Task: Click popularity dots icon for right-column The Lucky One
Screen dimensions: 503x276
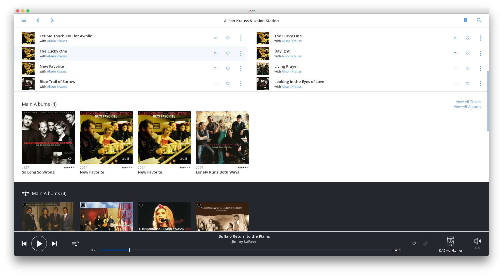Action: tap(456, 38)
